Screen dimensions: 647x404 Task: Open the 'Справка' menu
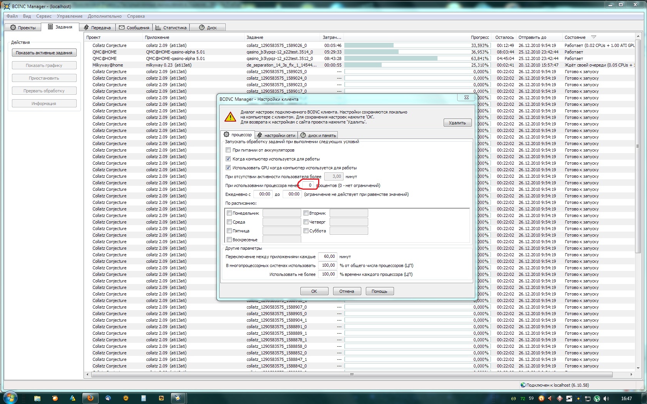tap(136, 16)
